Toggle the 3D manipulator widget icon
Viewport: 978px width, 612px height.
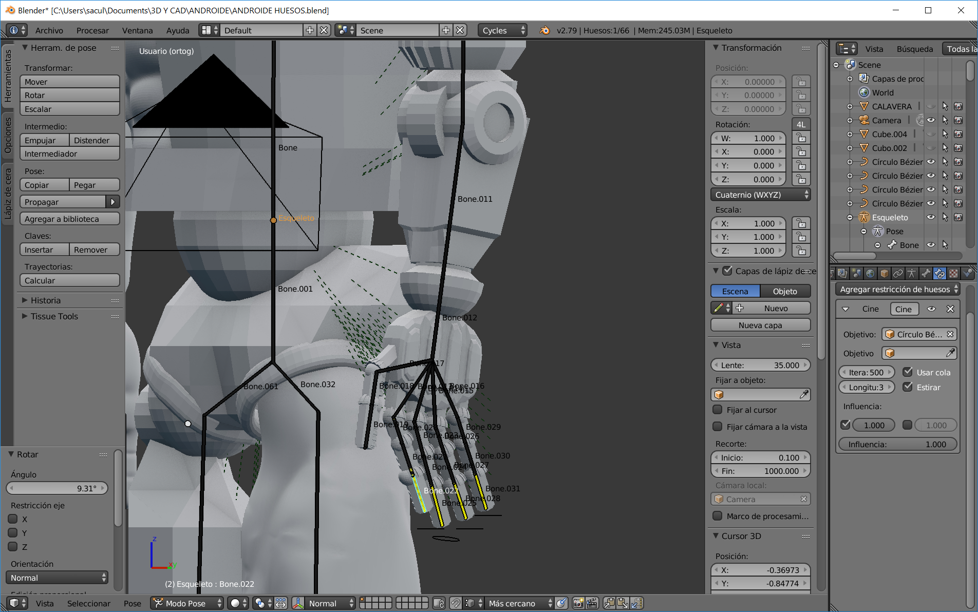click(x=298, y=603)
